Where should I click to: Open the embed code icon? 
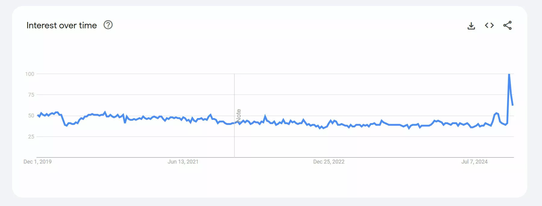coord(489,25)
